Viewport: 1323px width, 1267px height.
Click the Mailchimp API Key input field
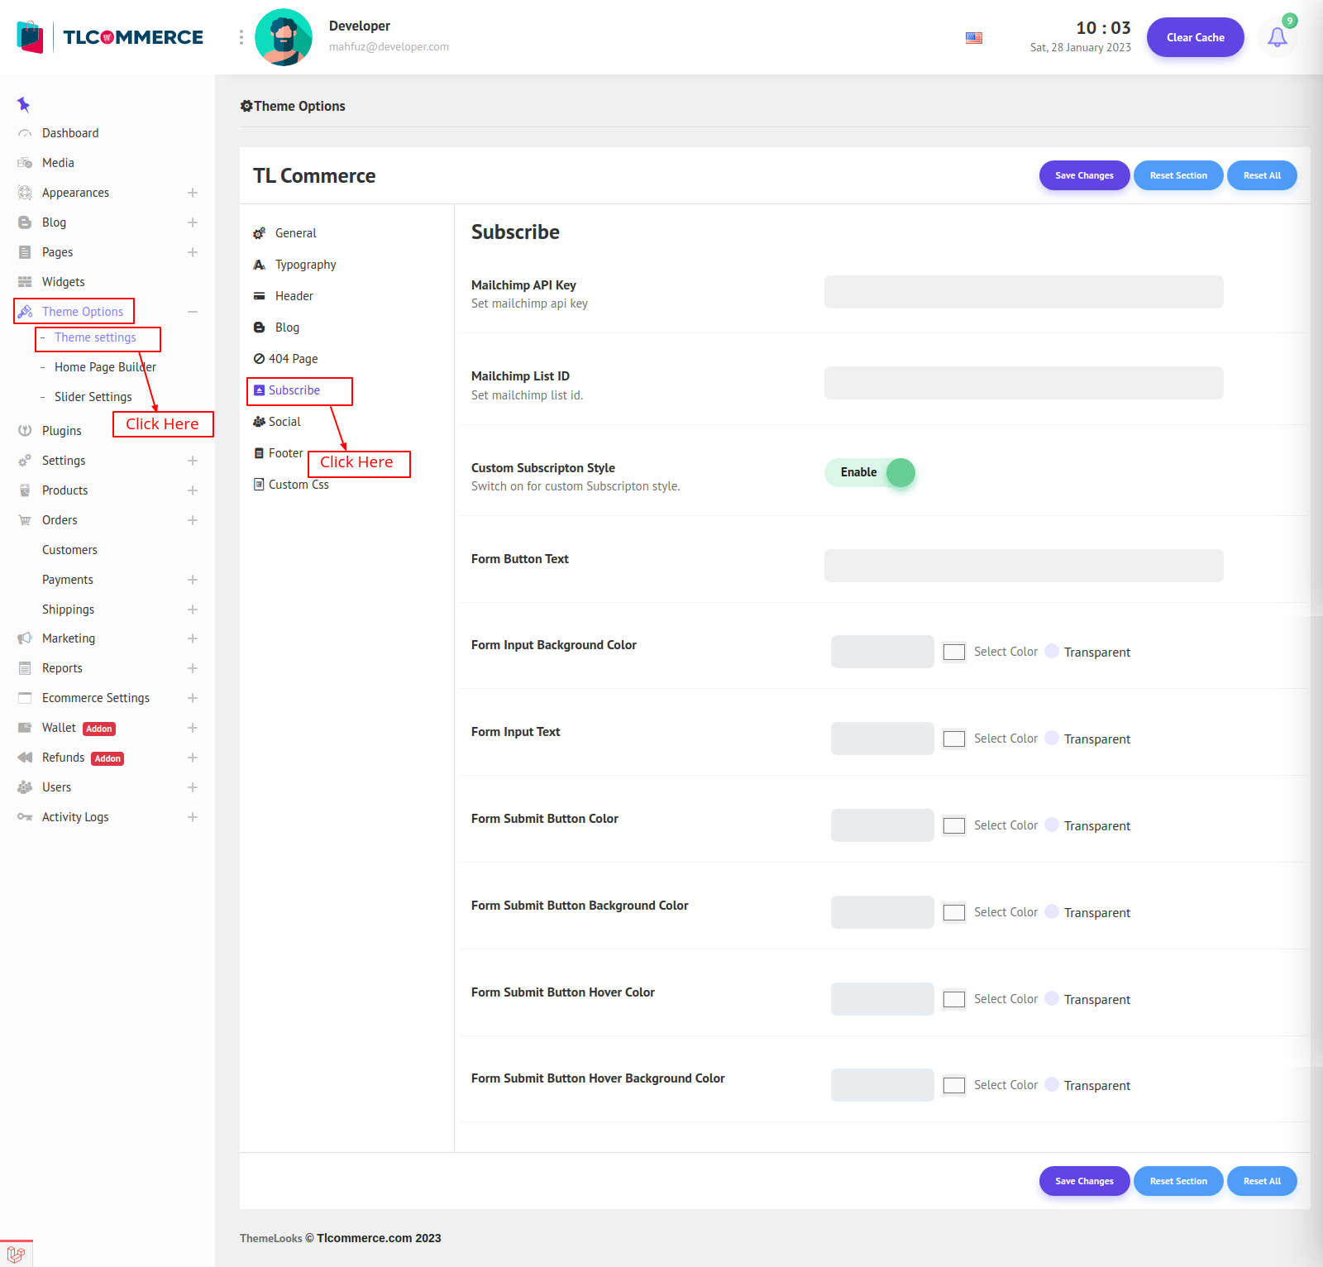pyautogui.click(x=1023, y=292)
